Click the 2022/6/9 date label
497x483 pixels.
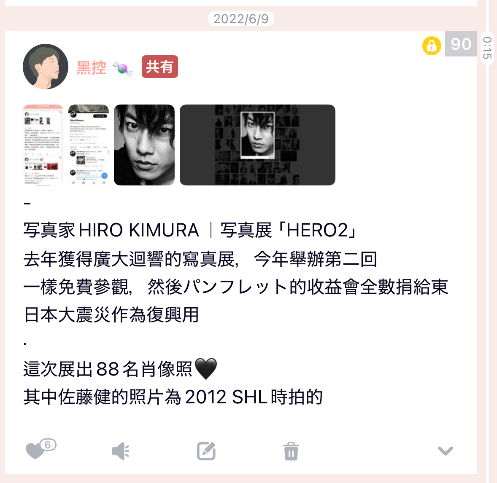click(241, 19)
